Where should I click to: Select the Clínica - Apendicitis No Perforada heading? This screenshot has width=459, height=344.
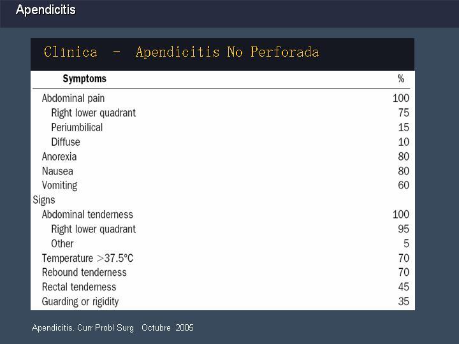(182, 52)
